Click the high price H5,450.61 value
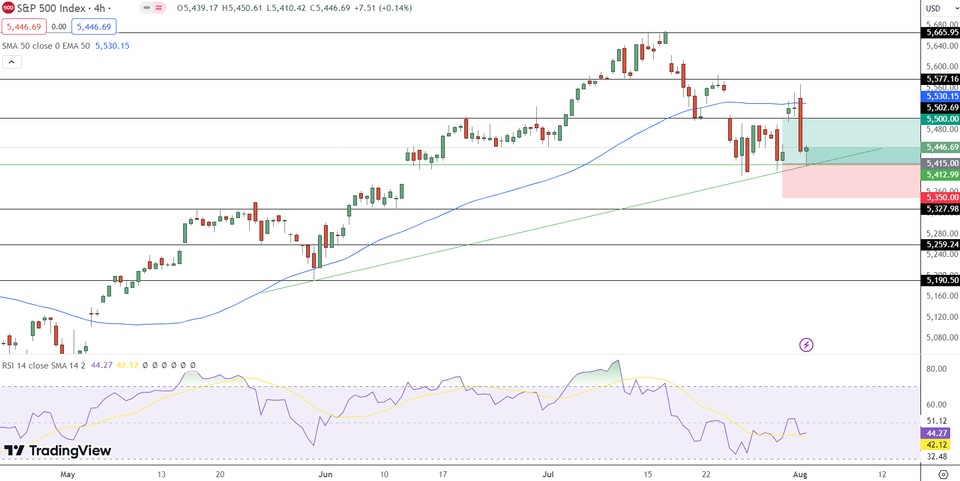Viewport: 960px width, 481px height. click(242, 8)
